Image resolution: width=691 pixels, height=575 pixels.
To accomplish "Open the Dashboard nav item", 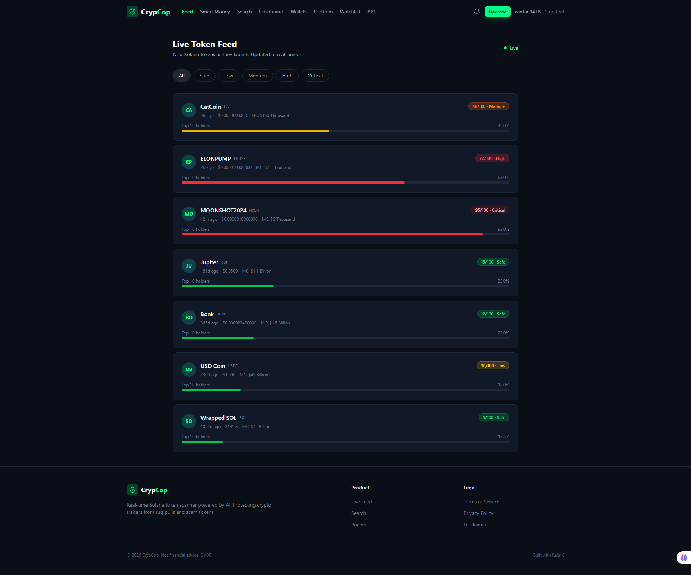I will (271, 12).
